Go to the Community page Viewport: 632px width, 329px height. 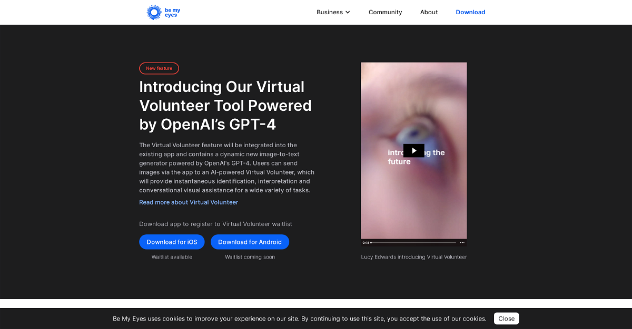point(385,12)
